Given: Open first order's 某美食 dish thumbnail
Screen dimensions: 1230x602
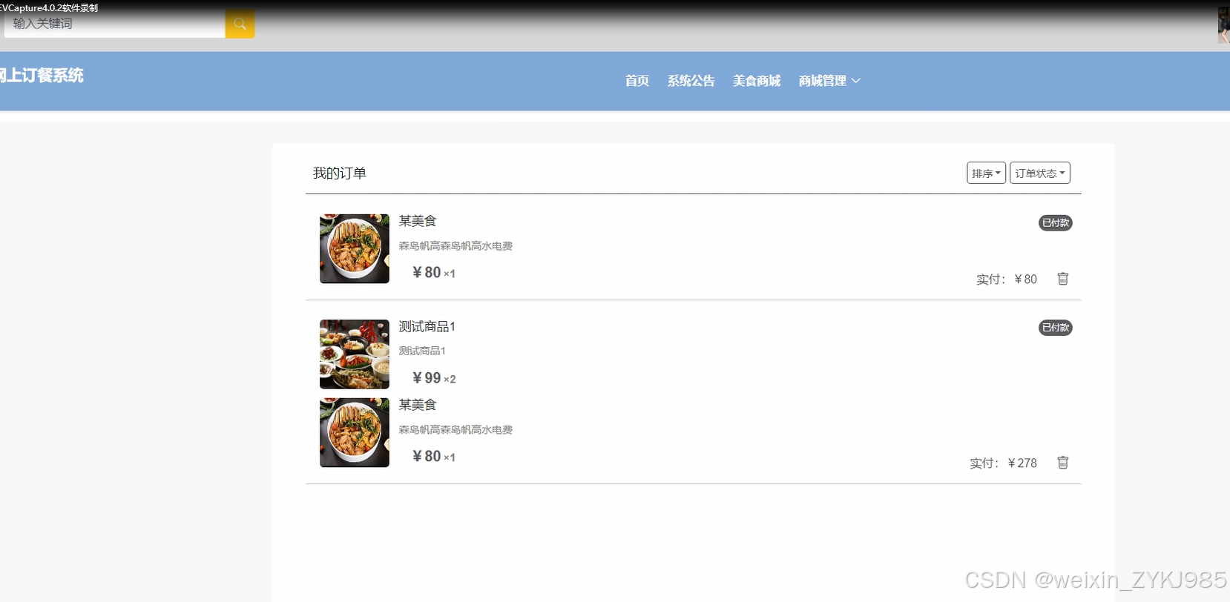Looking at the screenshot, I should [355, 249].
